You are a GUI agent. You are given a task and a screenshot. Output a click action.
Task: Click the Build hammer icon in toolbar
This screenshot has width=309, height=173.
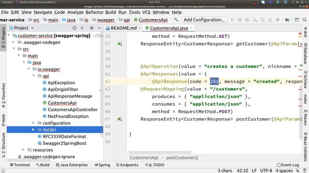tap(176, 20)
